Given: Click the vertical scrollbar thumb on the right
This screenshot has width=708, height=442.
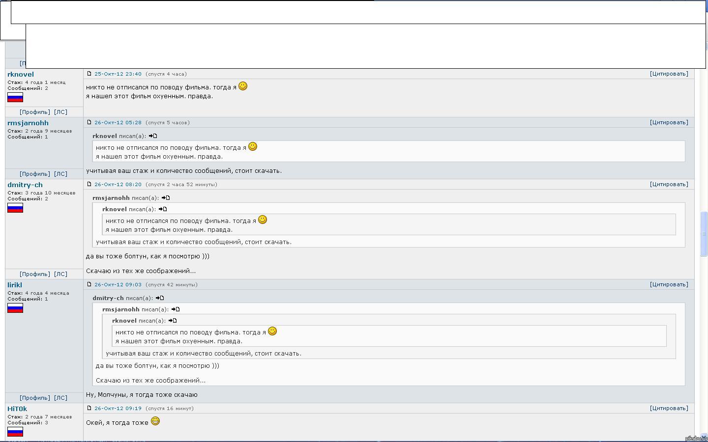Looking at the screenshot, I should (704, 234).
